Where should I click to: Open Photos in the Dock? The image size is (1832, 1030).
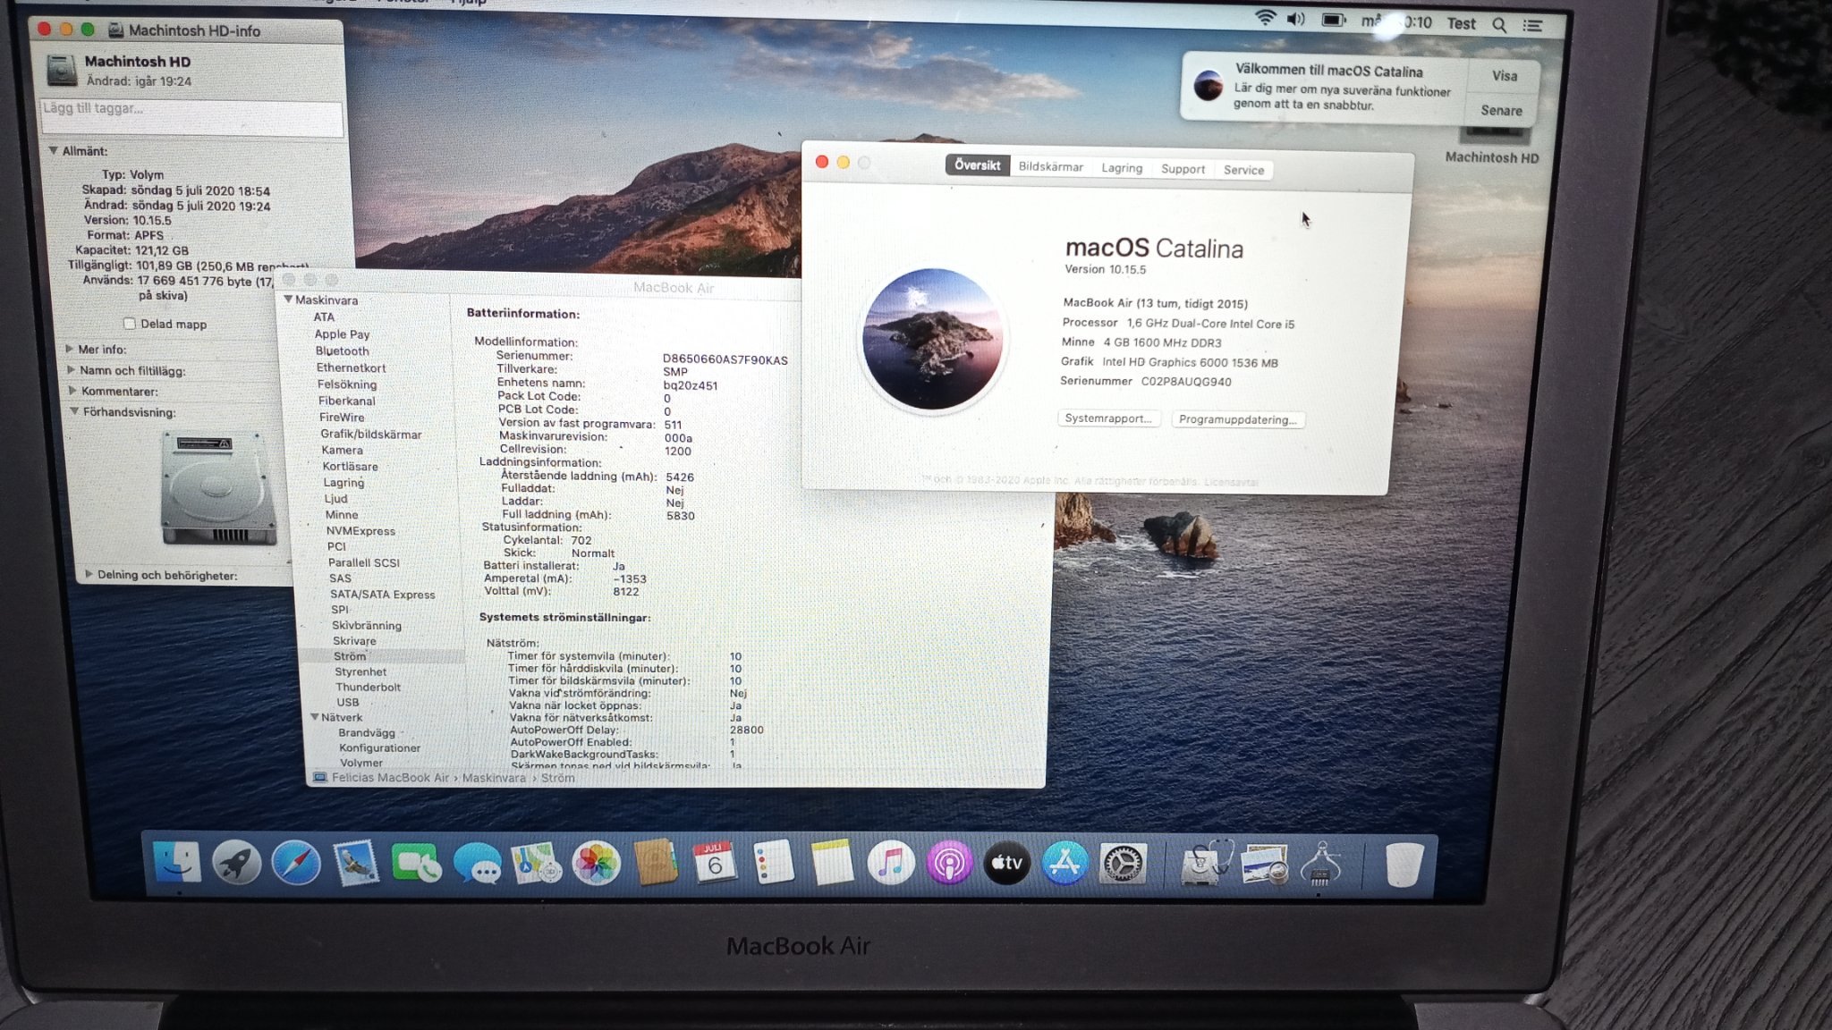[596, 864]
